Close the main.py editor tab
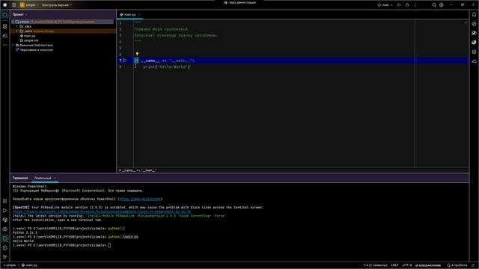Viewport: 479px width, 269px height. pyautogui.click(x=139, y=14)
